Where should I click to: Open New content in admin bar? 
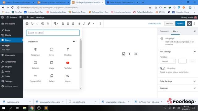pyautogui.click(x=30, y=17)
